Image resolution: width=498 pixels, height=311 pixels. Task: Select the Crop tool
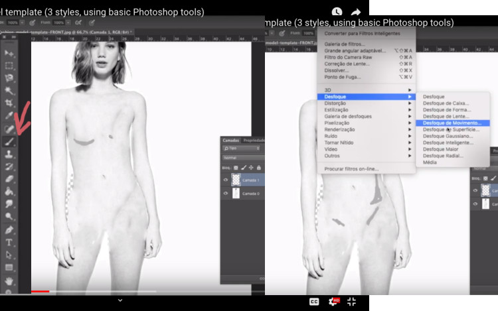pyautogui.click(x=9, y=103)
